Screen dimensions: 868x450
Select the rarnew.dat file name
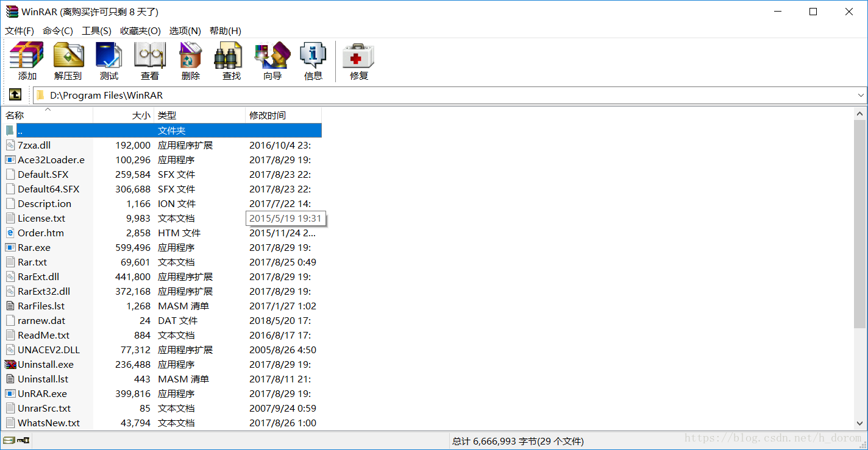(x=41, y=320)
